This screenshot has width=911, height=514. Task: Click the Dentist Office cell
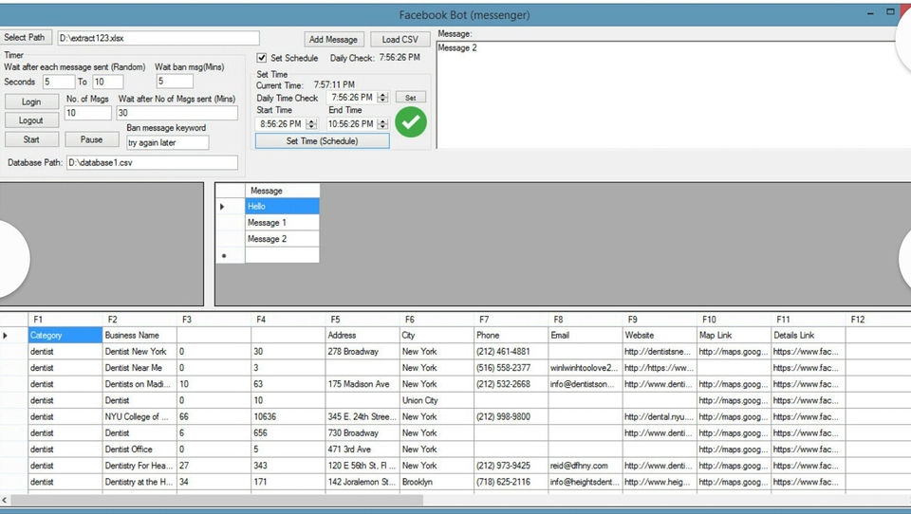pos(139,449)
